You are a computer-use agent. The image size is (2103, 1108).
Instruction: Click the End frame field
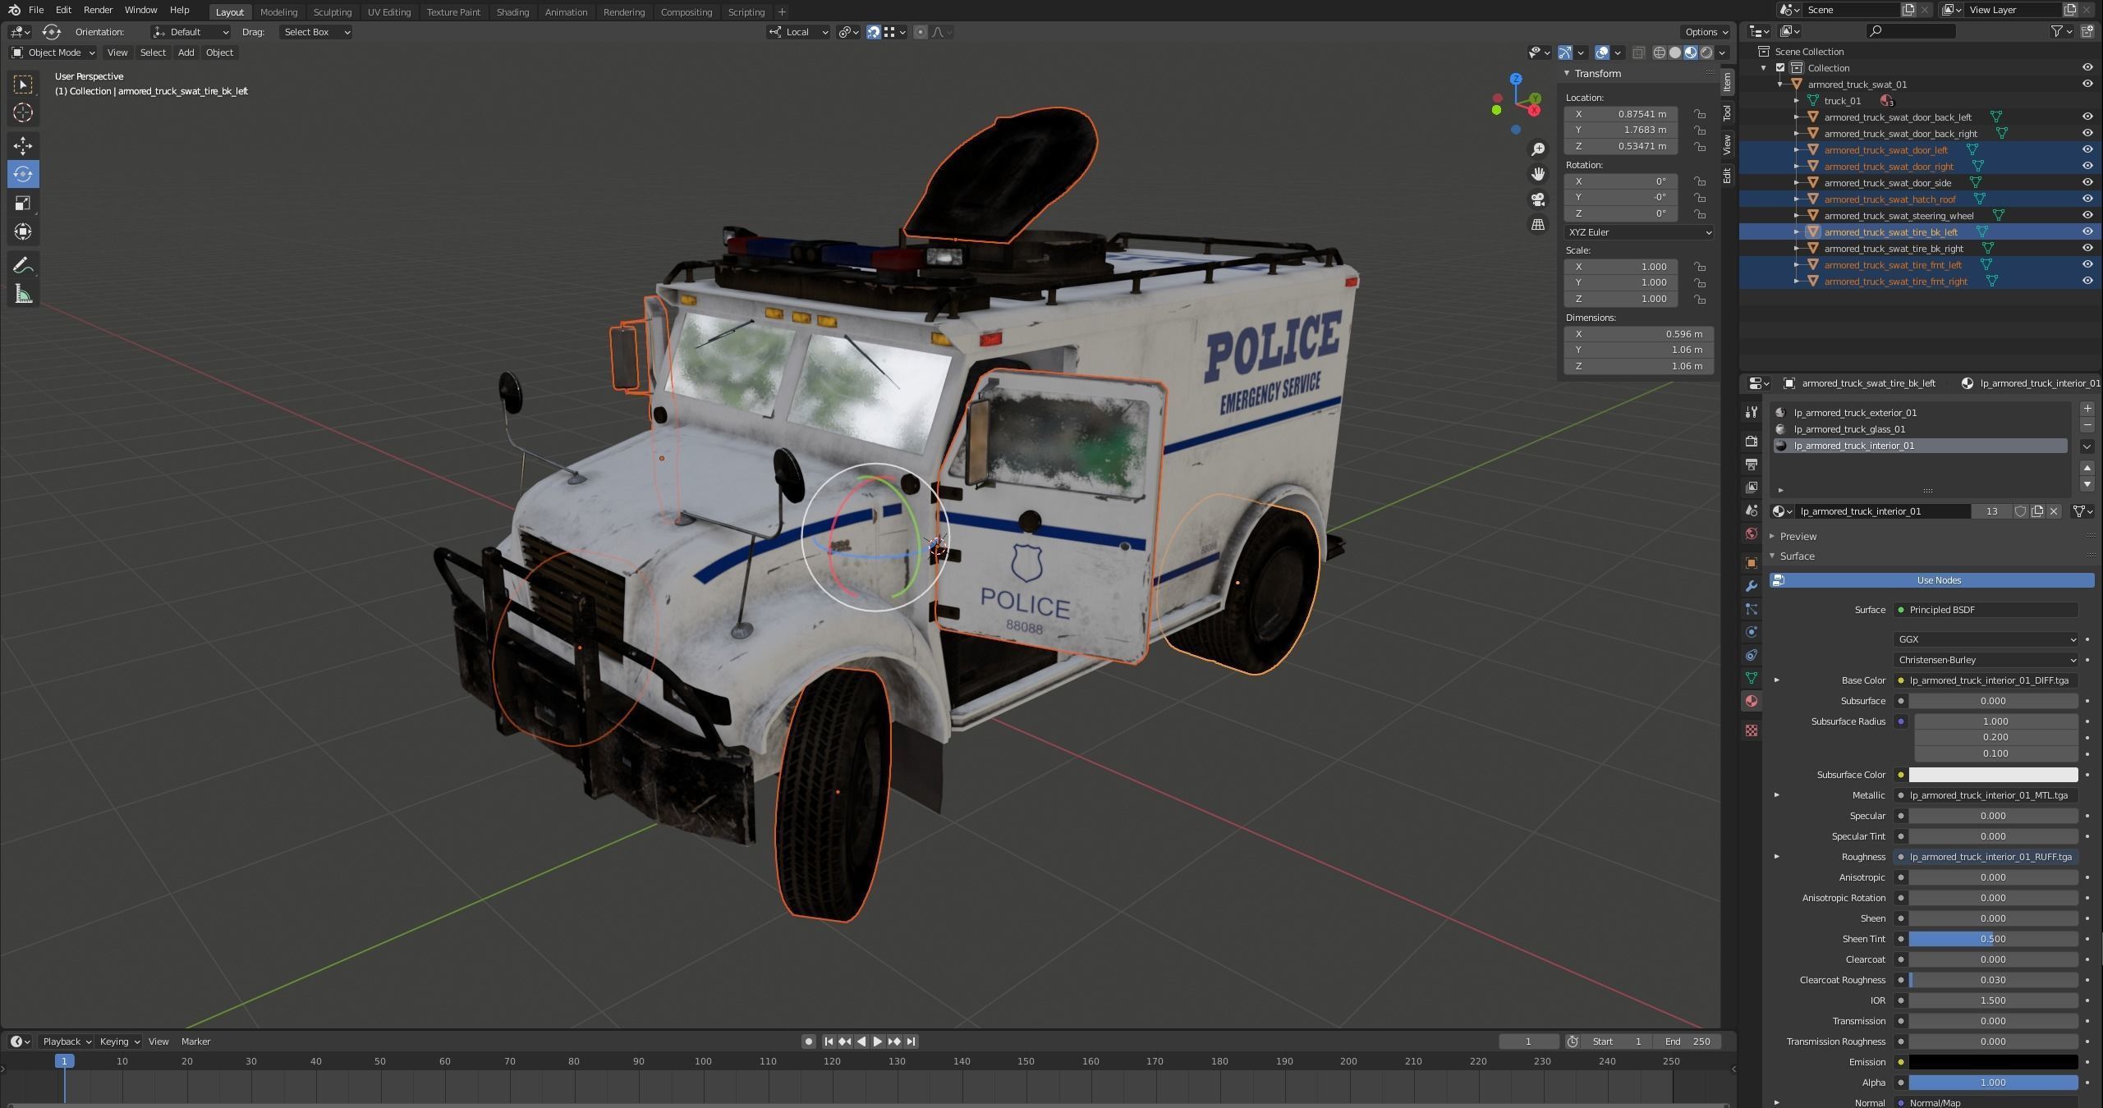pos(1687,1042)
